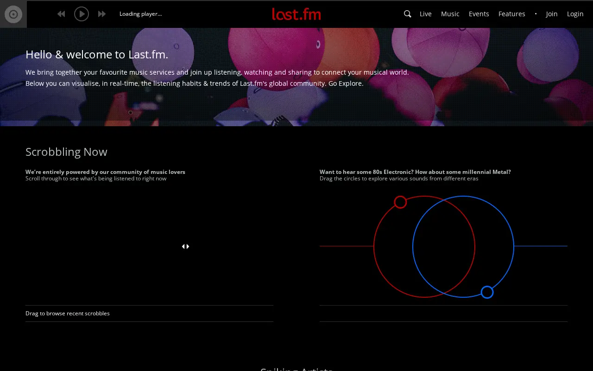593x371 pixels.
Task: Go to the Last.fm logo home link
Action: pos(296,14)
